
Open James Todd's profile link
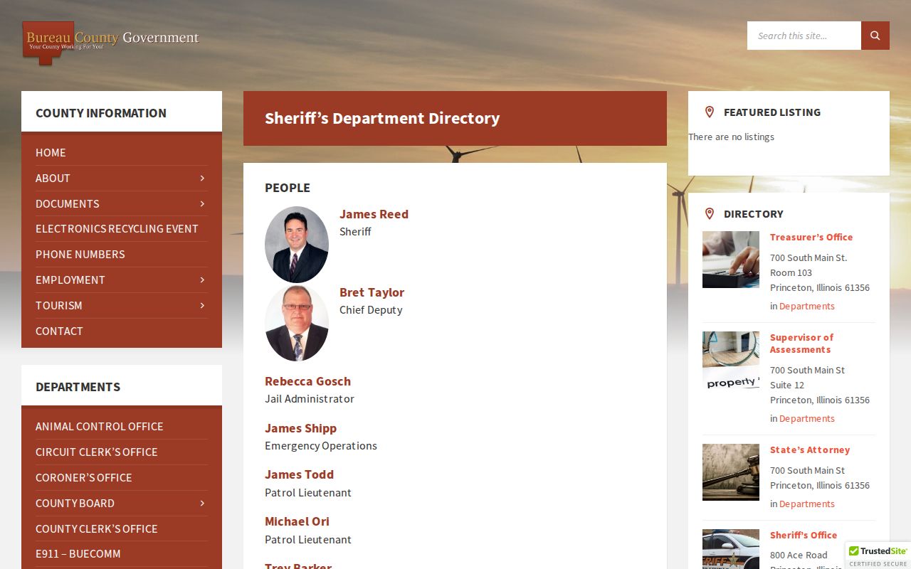coord(299,474)
